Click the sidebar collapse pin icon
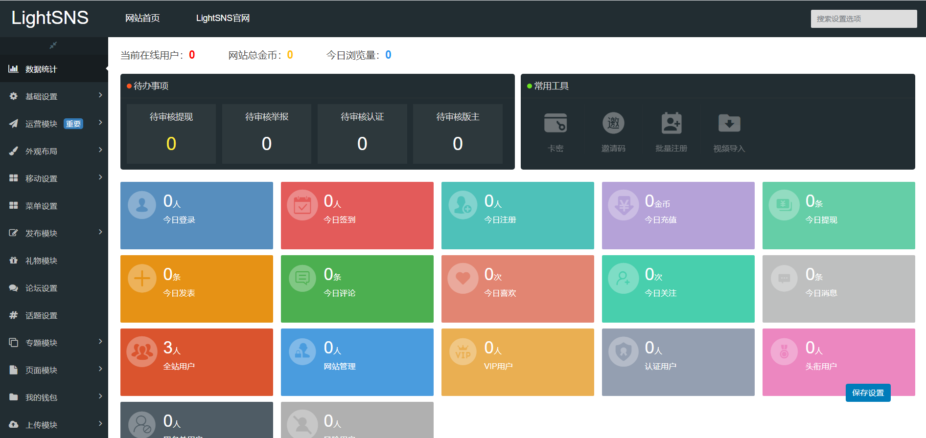This screenshot has width=926, height=438. (53, 45)
